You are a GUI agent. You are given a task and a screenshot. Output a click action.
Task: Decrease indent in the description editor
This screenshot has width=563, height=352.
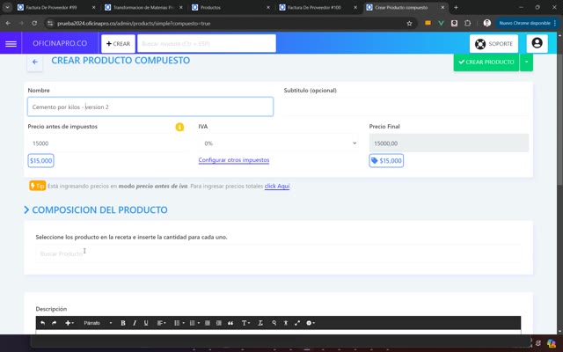[x=208, y=323]
